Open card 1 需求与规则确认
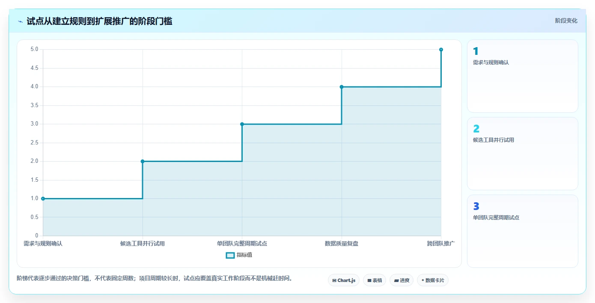This screenshot has width=595, height=303. pos(523,76)
